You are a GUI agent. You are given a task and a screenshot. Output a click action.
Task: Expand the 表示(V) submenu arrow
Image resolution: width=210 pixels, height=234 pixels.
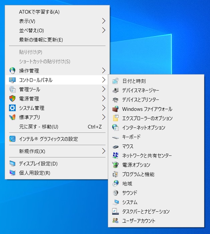[x=104, y=21]
